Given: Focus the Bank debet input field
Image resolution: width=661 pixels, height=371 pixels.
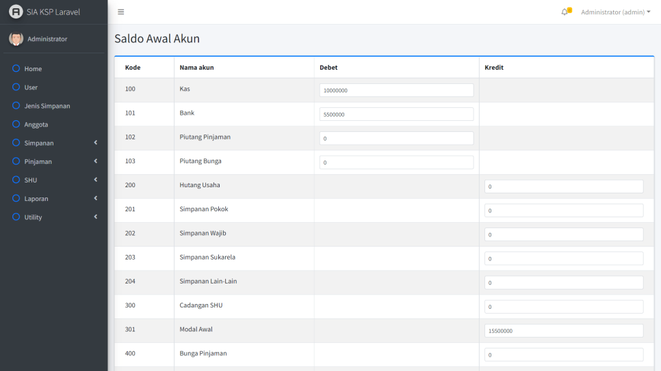Looking at the screenshot, I should (x=396, y=114).
